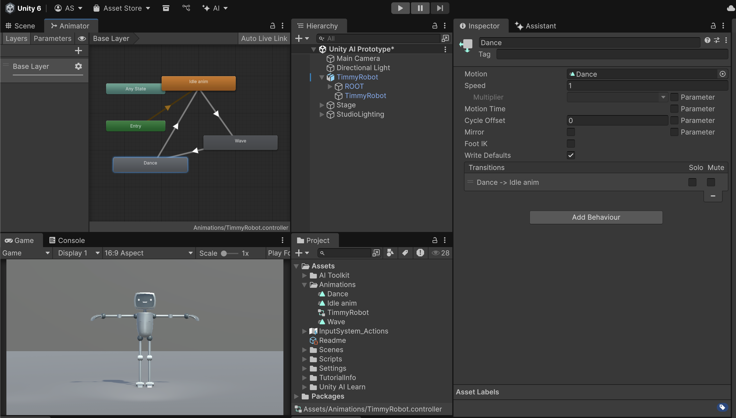The image size is (736, 418).
Task: Enable the Foot IK checkbox
Action: [571, 144]
